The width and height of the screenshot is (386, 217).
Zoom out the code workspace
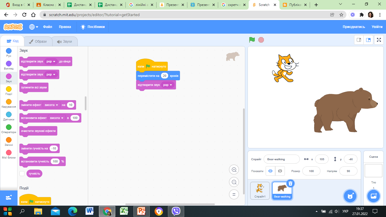pyautogui.click(x=234, y=182)
